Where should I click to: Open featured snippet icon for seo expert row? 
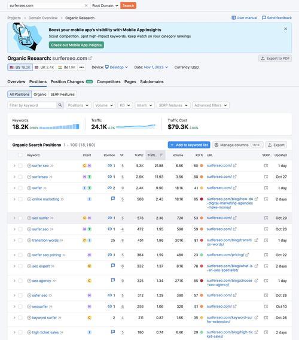113,265
